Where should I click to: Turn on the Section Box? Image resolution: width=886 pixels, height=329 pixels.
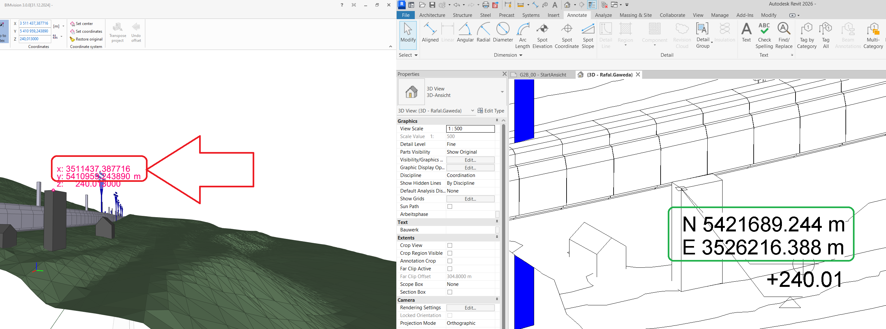point(450,292)
